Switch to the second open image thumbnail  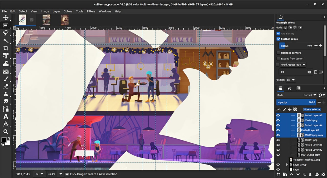pos(46,20)
